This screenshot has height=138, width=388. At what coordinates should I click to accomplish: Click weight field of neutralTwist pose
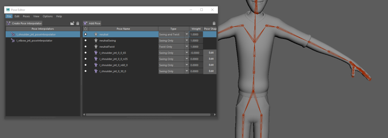tap(196, 47)
